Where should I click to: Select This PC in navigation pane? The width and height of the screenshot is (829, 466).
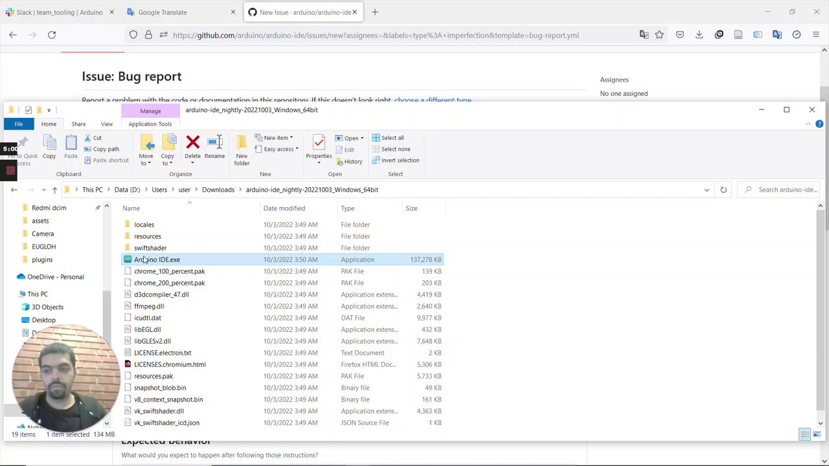[38, 294]
